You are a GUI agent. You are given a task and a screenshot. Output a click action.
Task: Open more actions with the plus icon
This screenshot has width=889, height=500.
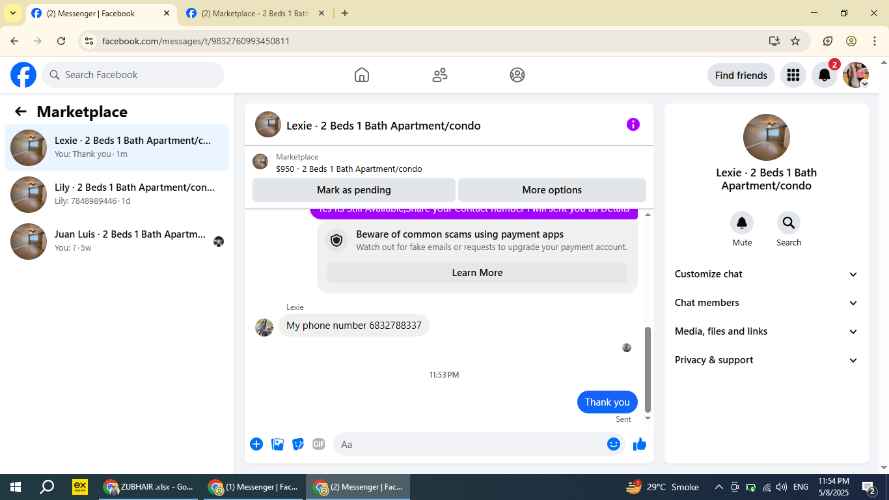pyautogui.click(x=256, y=444)
